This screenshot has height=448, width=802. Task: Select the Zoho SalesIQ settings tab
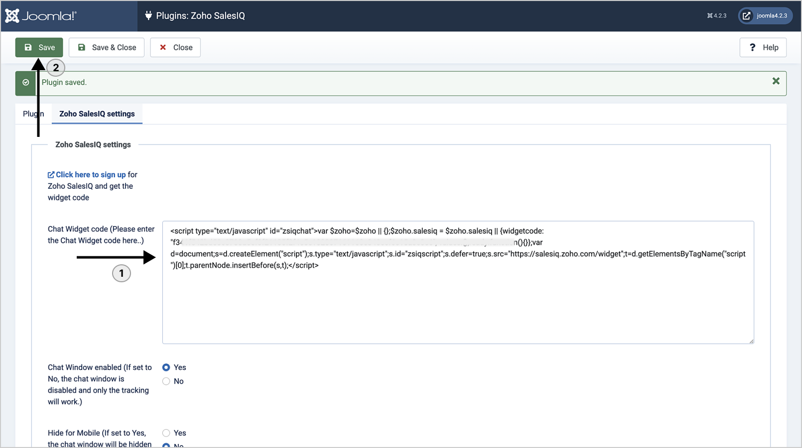tap(97, 114)
